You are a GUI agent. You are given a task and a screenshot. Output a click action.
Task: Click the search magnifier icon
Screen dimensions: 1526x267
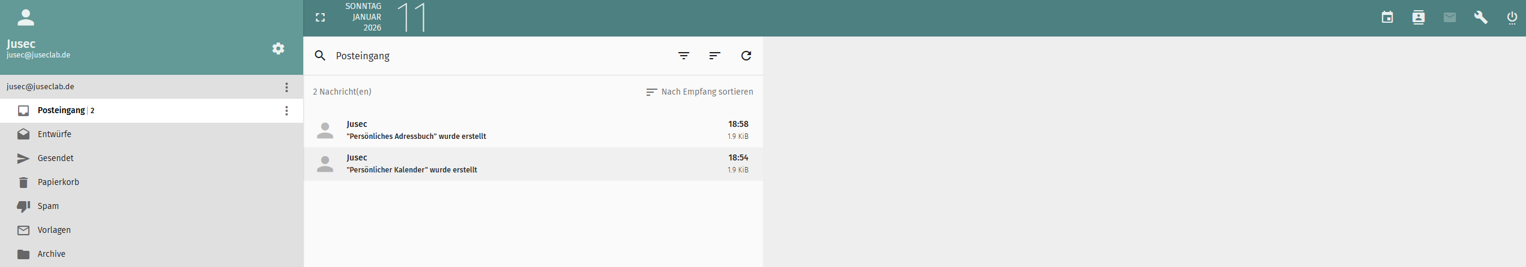[320, 56]
